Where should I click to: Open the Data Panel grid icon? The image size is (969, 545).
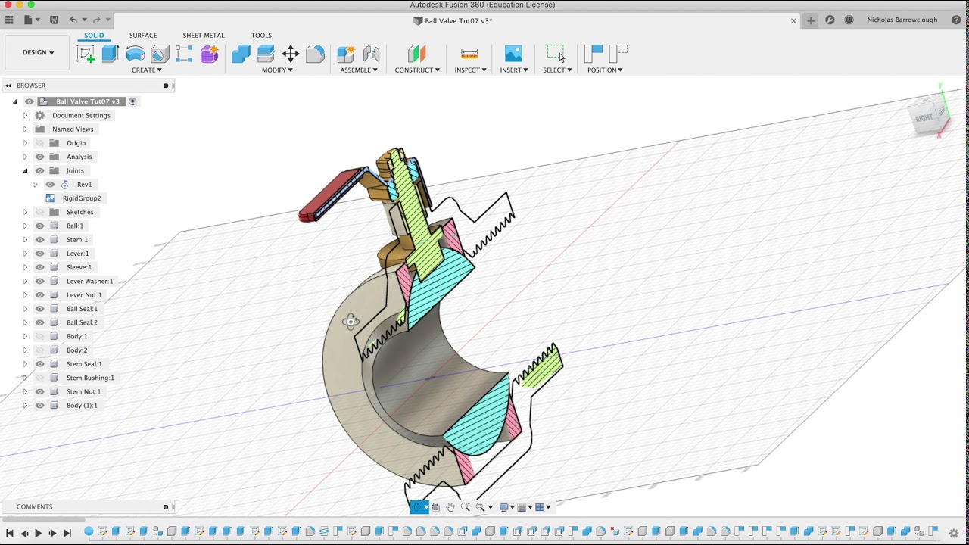coord(9,20)
